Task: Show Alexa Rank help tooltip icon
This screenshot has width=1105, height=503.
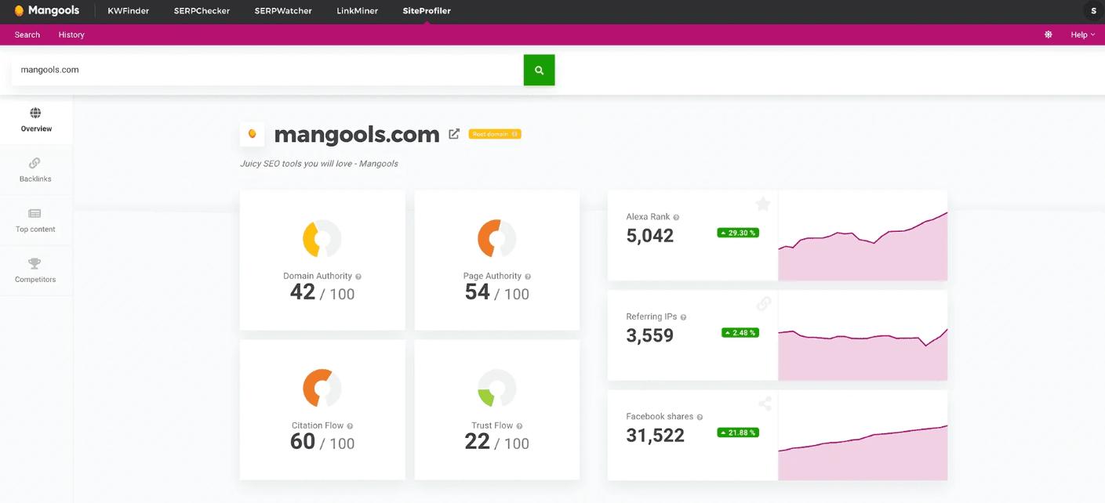Action: 676,217
